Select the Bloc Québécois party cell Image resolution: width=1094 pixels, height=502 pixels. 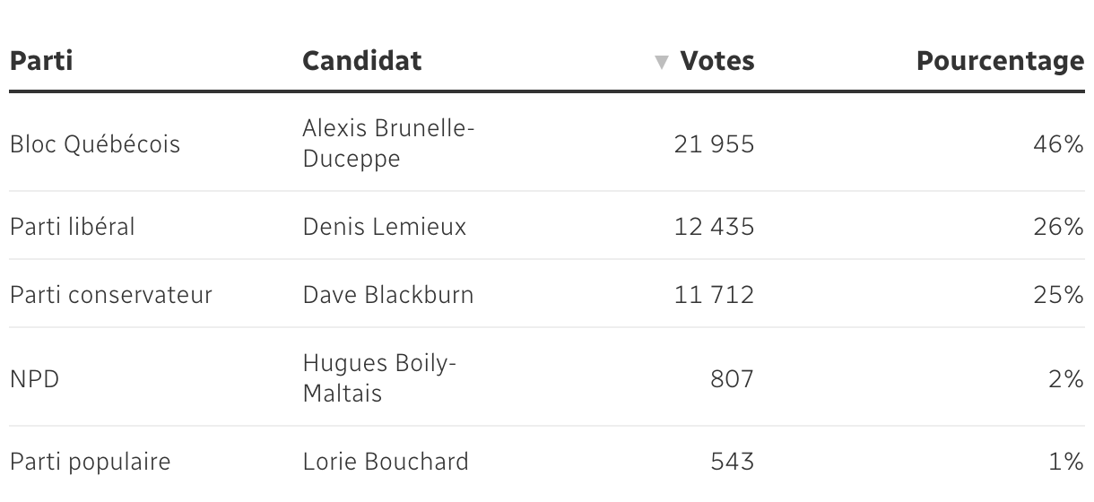click(x=94, y=143)
